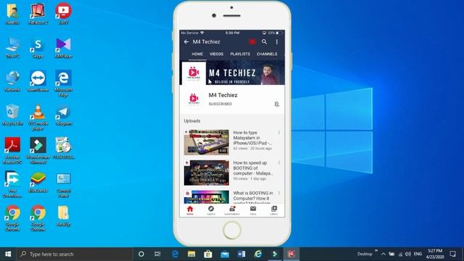
Task: Tap the Inbox mail icon in bottom bar
Action: pos(253,210)
